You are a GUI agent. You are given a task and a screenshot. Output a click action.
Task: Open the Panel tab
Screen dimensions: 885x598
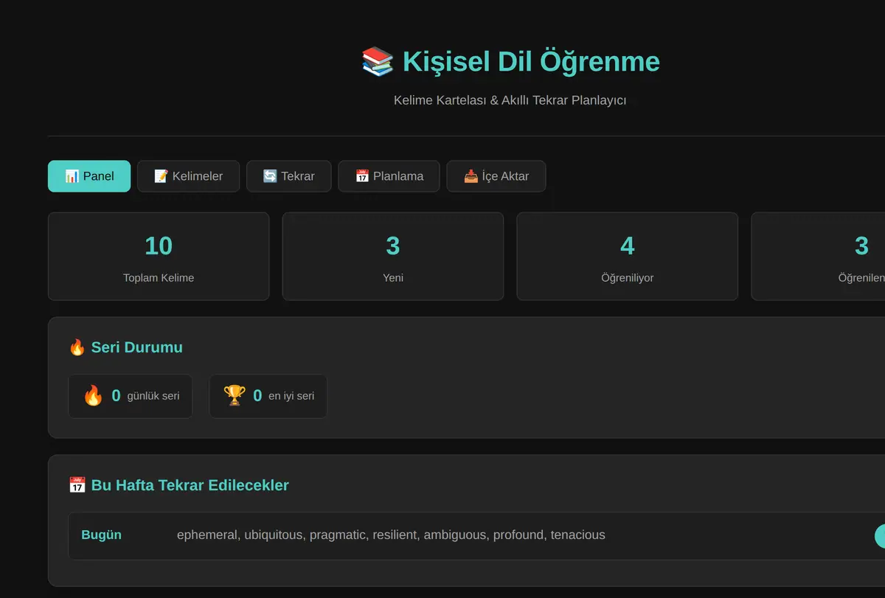[x=89, y=176]
